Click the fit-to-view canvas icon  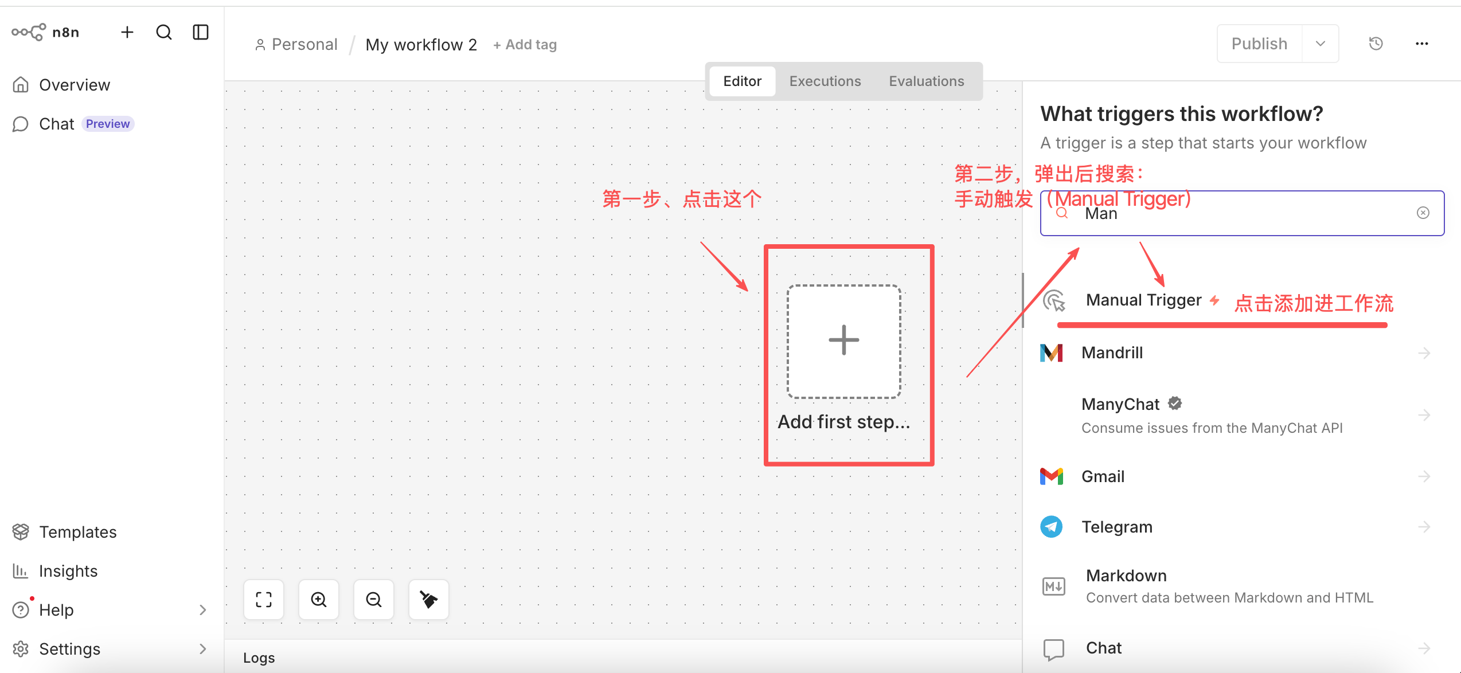pos(264,600)
